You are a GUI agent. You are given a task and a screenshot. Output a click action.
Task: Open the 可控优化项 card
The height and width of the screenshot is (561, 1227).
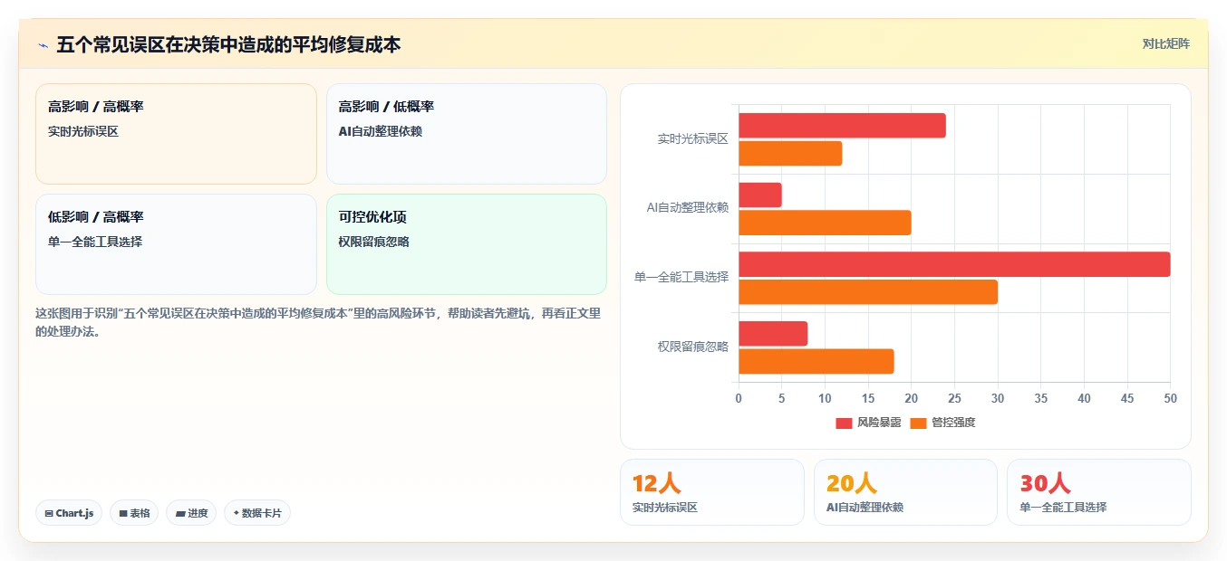tap(467, 244)
